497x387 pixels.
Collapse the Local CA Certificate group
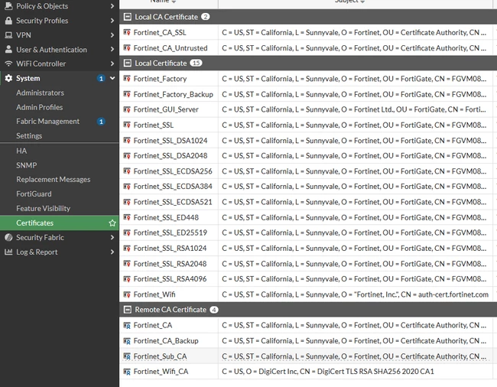tap(128, 17)
